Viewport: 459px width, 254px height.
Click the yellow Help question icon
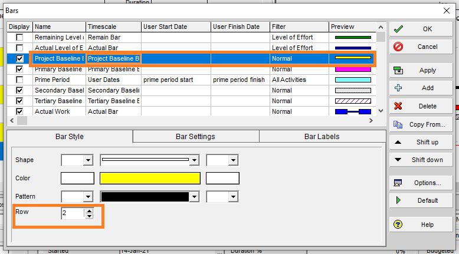click(398, 224)
